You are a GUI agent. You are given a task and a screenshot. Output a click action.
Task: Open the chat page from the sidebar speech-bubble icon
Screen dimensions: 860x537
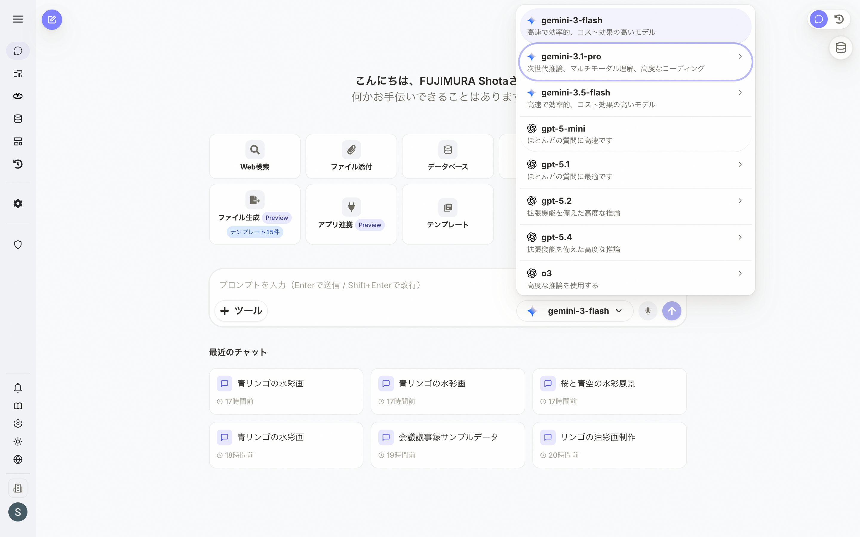(18, 51)
